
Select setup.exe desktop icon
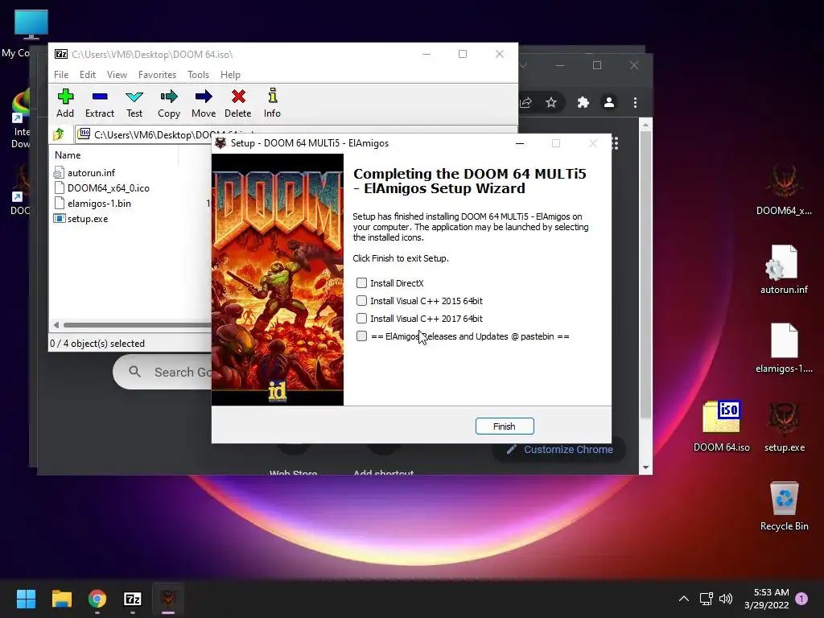[x=784, y=426]
